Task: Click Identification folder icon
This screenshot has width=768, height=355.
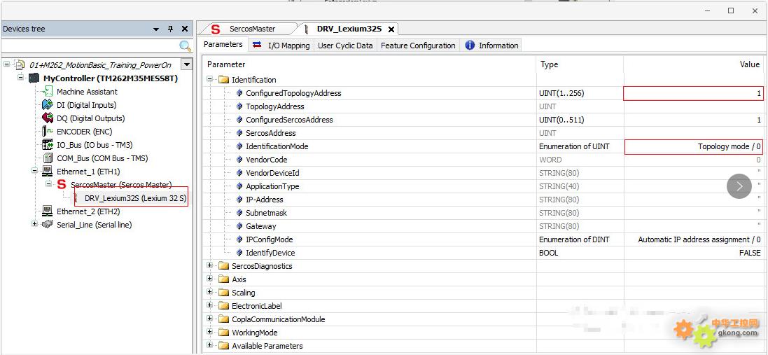Action: coord(224,80)
